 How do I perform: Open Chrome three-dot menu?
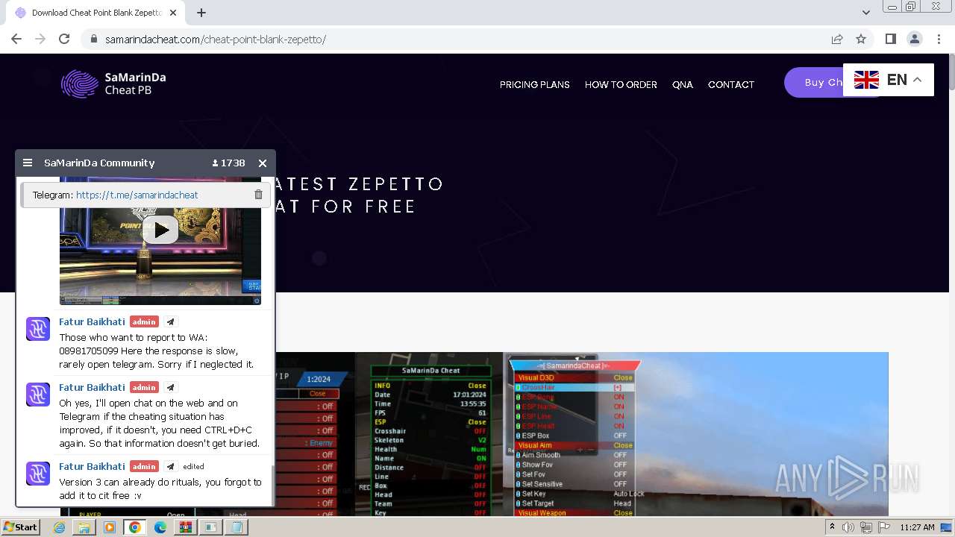(x=939, y=39)
